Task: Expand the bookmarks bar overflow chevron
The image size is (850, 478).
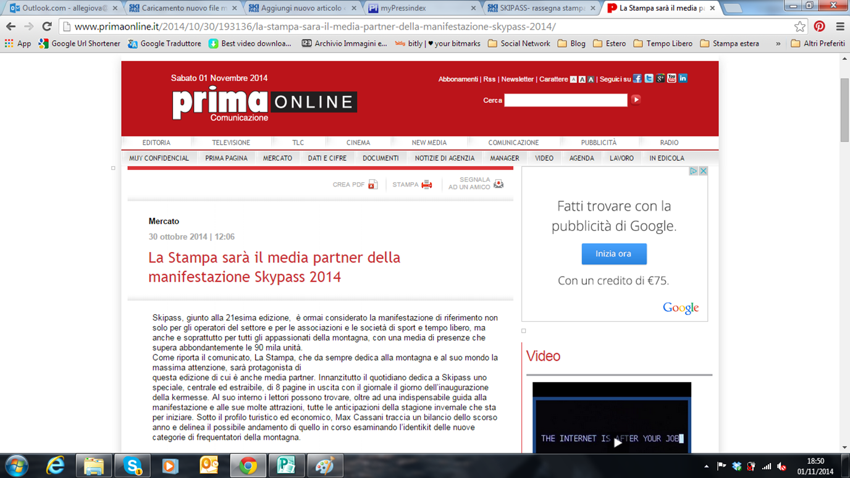Action: coord(778,44)
